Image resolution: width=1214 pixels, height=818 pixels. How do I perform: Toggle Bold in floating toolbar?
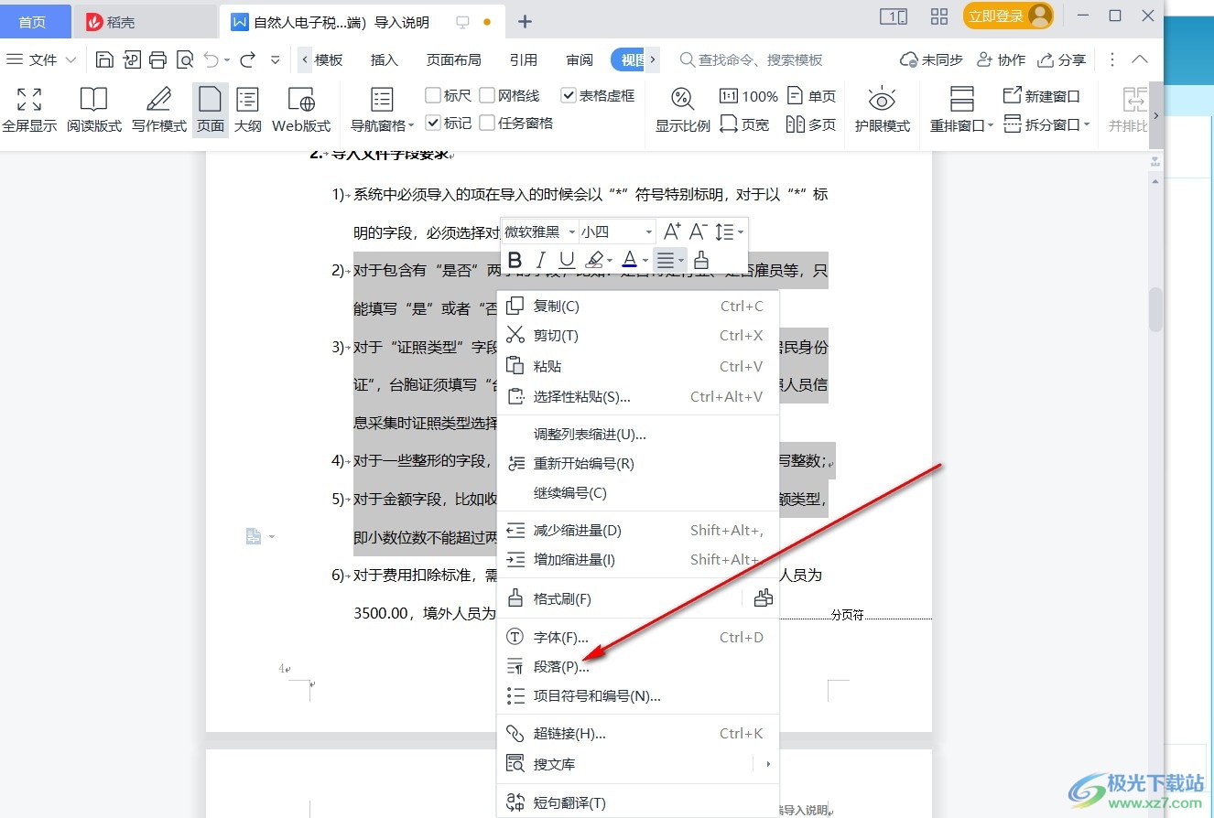[515, 260]
